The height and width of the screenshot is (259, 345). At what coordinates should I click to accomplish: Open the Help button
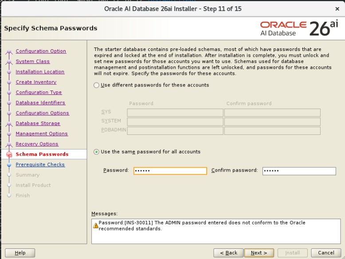click(20, 253)
